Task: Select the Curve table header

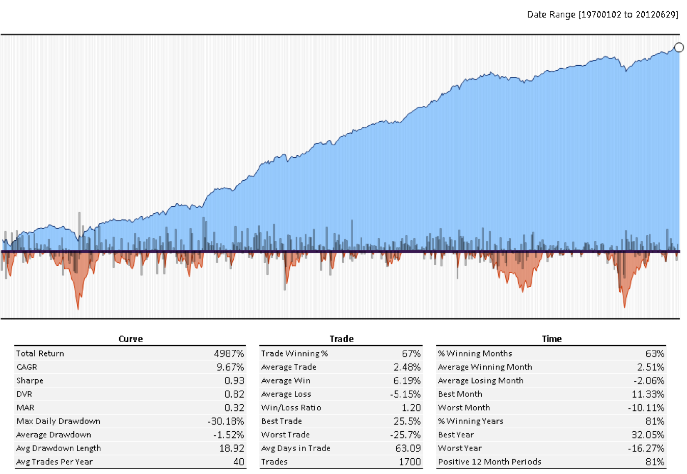Action: (130, 339)
